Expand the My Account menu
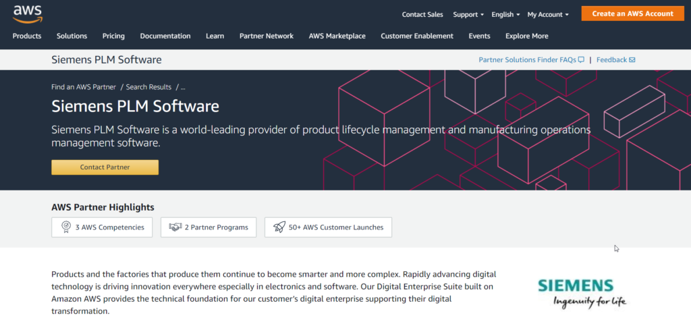Image resolution: width=691 pixels, height=328 pixels. (547, 14)
